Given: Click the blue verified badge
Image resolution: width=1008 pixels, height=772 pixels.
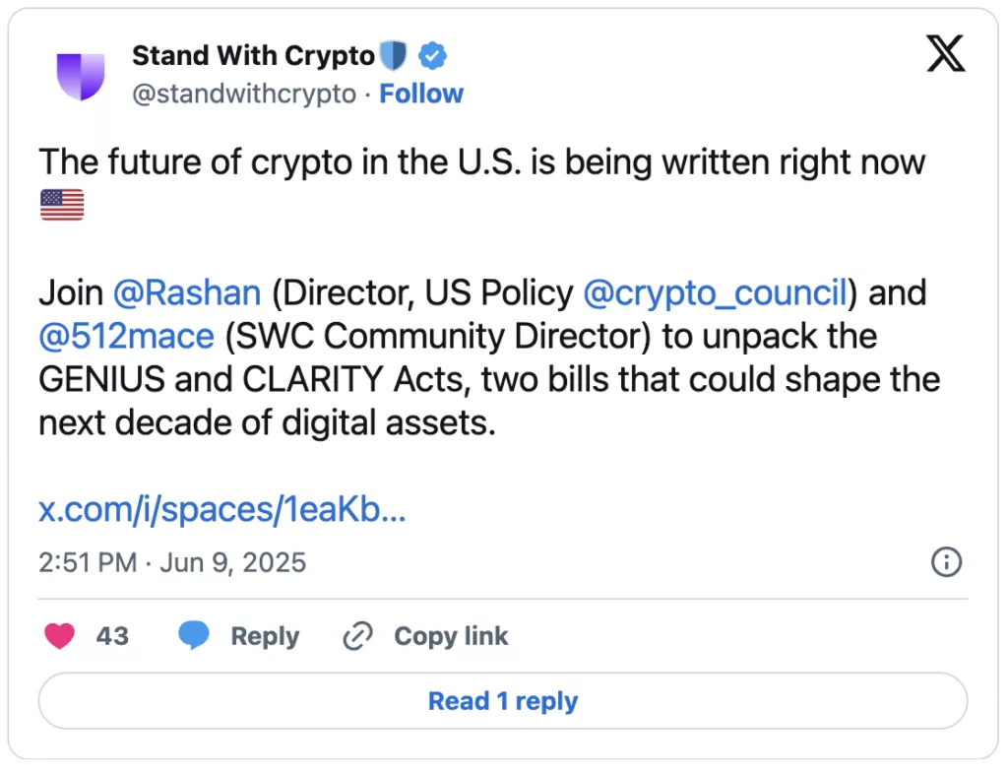Looking at the screenshot, I should point(432,56).
